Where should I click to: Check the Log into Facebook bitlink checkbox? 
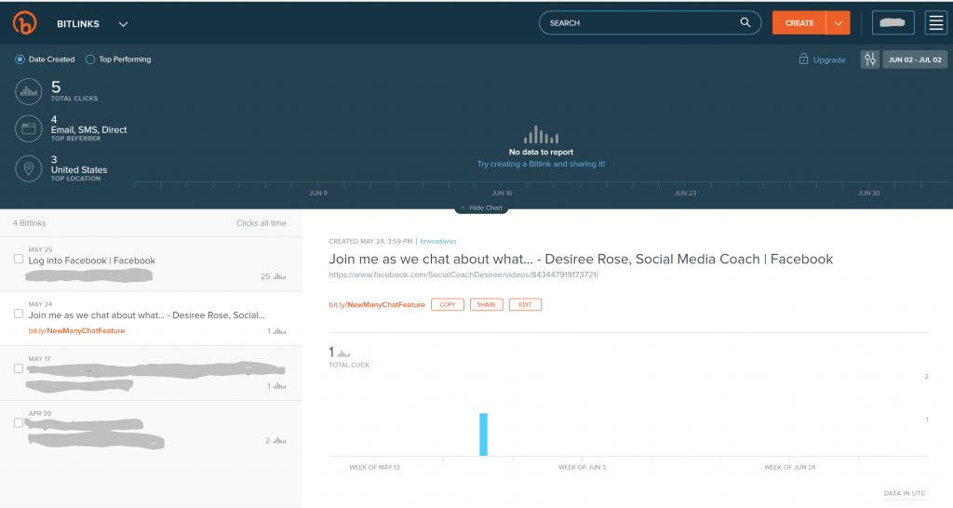[x=19, y=259]
